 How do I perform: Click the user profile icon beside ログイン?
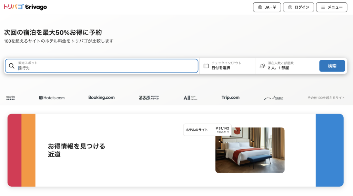(x=290, y=7)
